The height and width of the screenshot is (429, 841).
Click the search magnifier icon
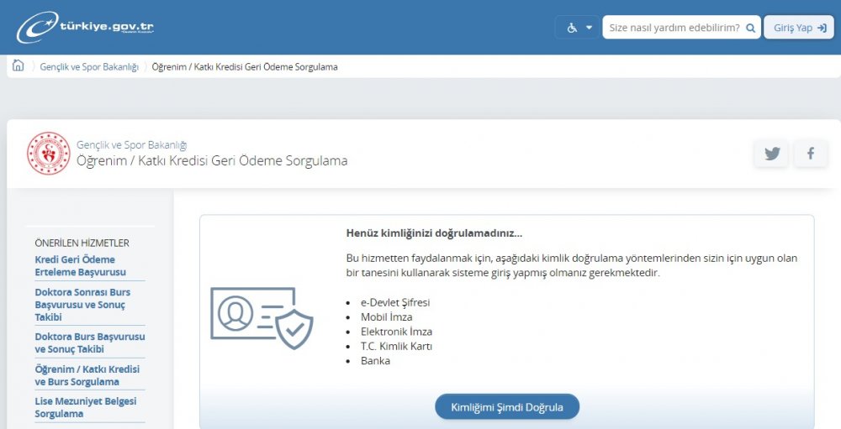pyautogui.click(x=750, y=28)
